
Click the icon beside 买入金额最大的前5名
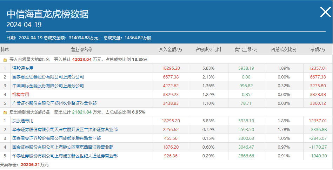coord(5,60)
